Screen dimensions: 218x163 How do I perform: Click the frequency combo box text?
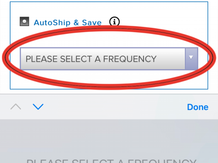tap(91, 59)
